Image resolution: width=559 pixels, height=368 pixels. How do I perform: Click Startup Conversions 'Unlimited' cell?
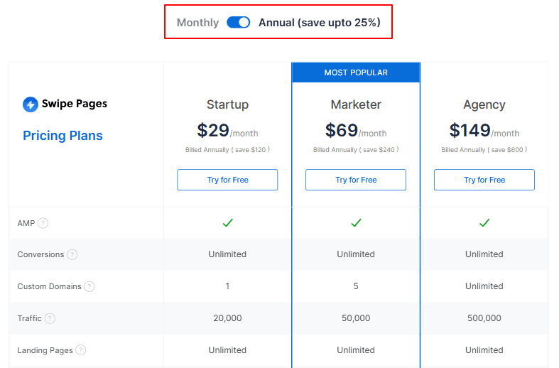[227, 254]
